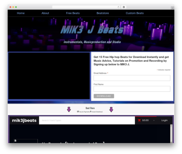Focus the Search Track Types box
The width and height of the screenshot is (182, 154).
point(87,121)
